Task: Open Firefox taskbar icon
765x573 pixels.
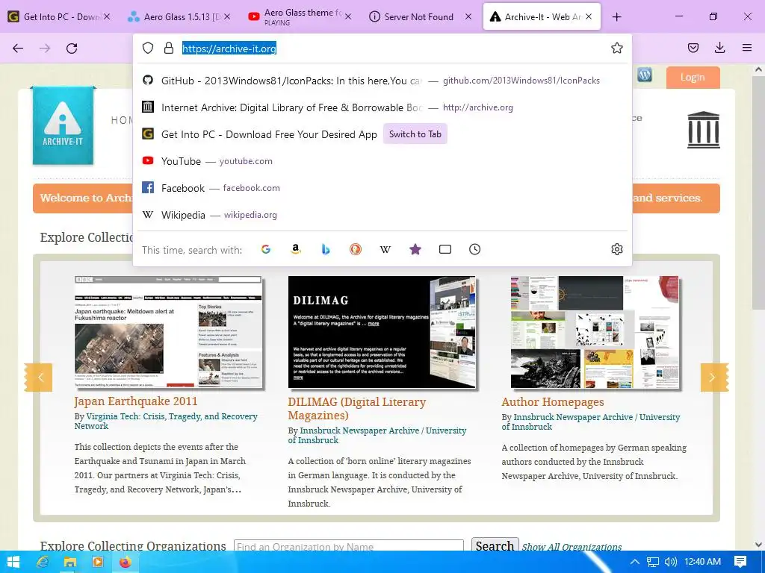Action: click(126, 563)
